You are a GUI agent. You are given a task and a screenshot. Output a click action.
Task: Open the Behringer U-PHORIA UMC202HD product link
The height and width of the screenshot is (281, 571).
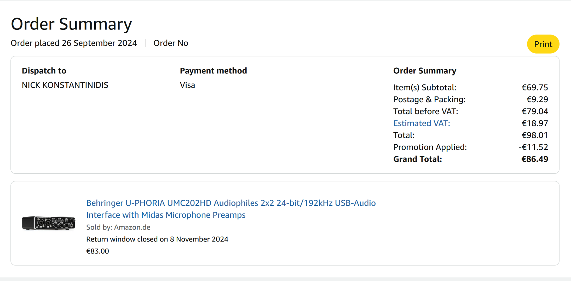231,209
